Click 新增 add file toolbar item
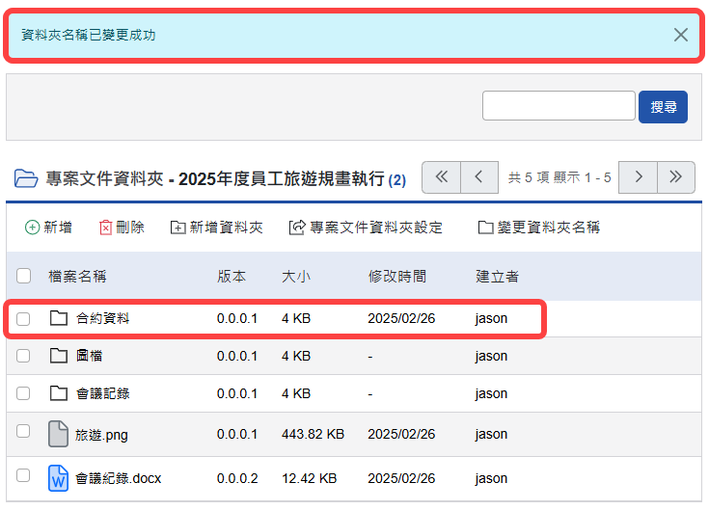 coord(48,228)
